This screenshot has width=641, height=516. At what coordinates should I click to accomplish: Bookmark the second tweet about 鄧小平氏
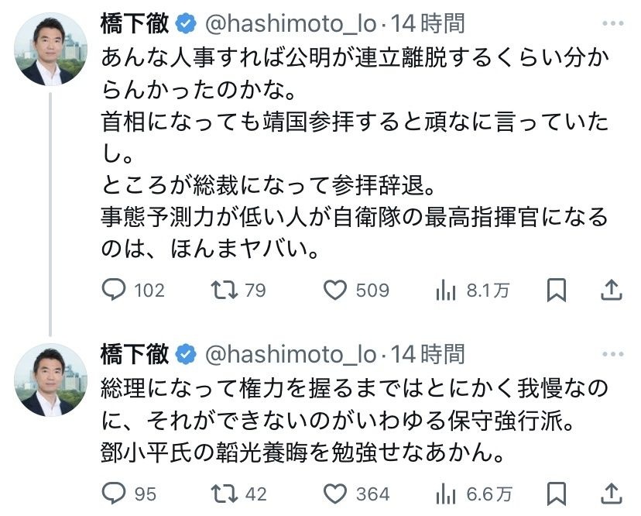pos(556,493)
